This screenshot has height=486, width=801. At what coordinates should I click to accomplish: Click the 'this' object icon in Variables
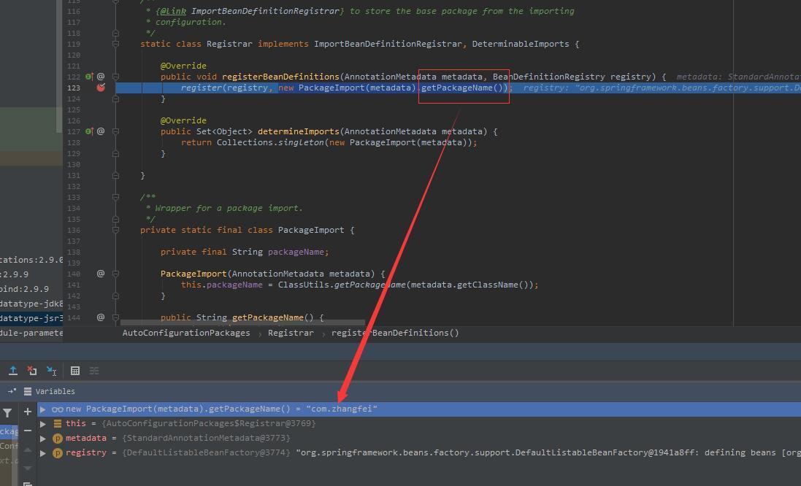[x=57, y=424]
